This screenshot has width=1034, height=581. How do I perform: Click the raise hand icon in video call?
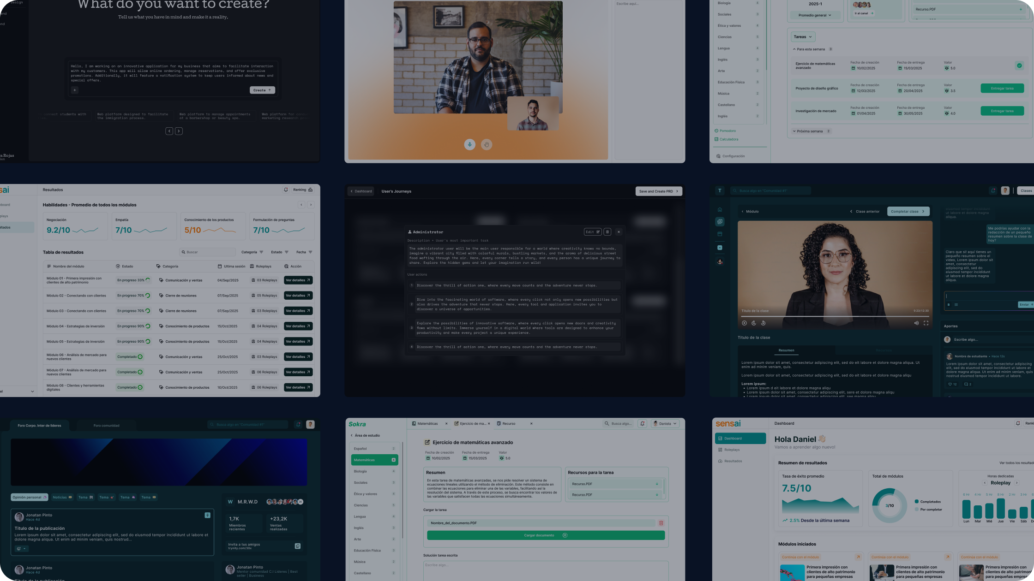click(486, 145)
